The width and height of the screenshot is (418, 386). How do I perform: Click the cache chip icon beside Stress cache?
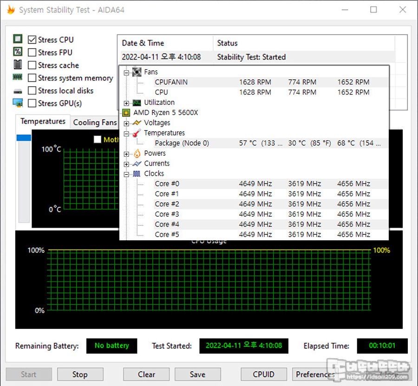tap(18, 64)
